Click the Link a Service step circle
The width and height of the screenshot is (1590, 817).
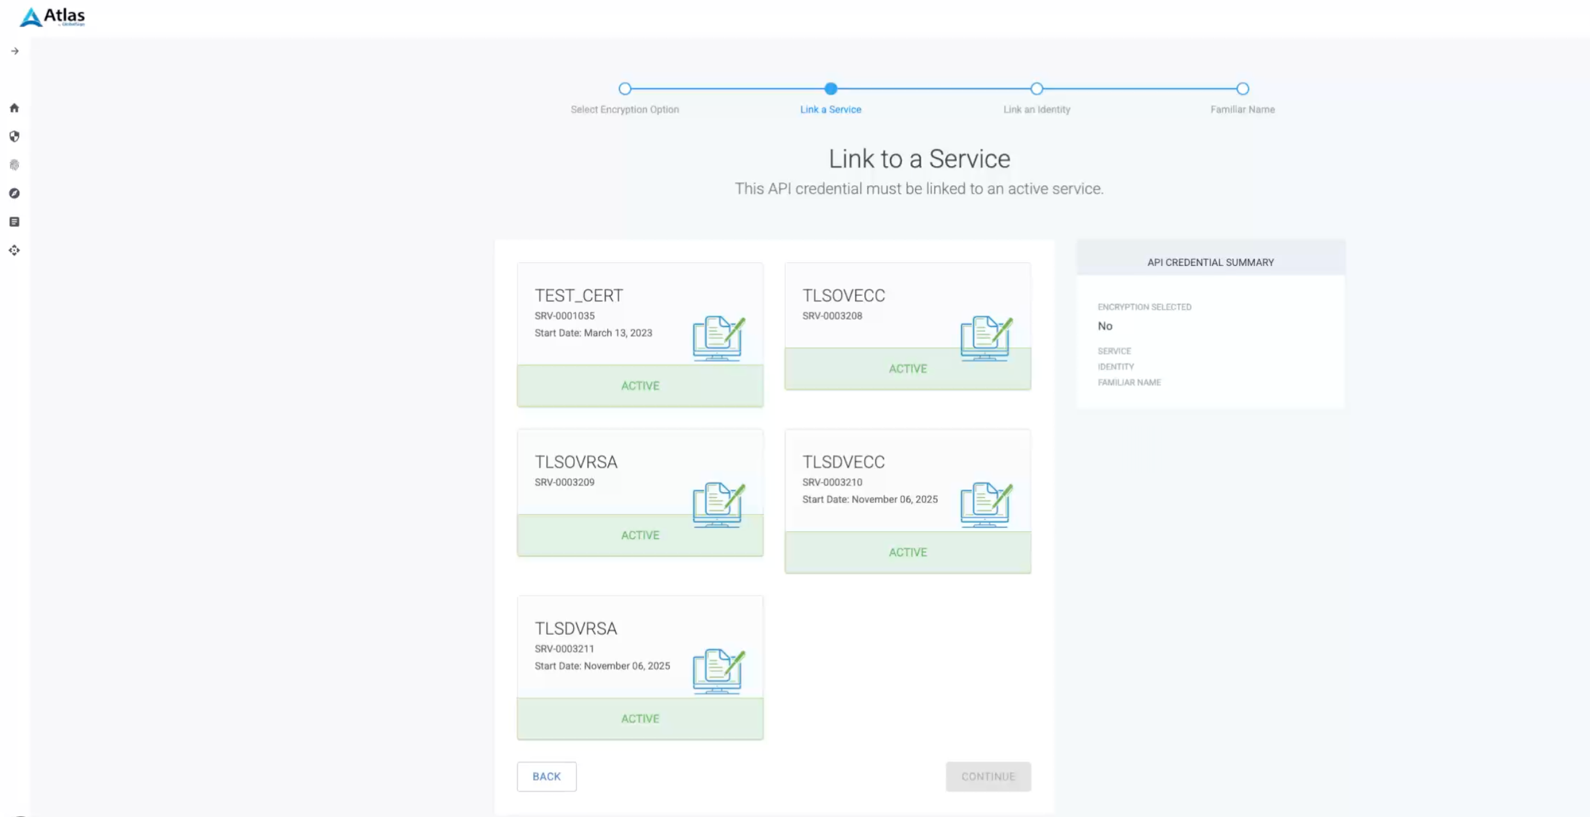click(x=831, y=89)
